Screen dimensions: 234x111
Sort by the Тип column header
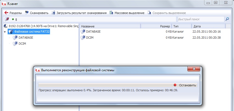[x=182, y=26]
